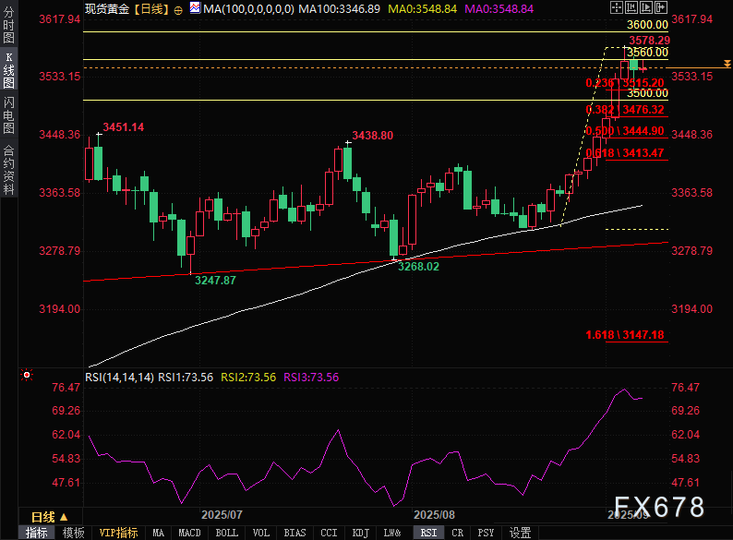Select the MACD indicator tab
The width and height of the screenshot is (733, 540).
[189, 533]
